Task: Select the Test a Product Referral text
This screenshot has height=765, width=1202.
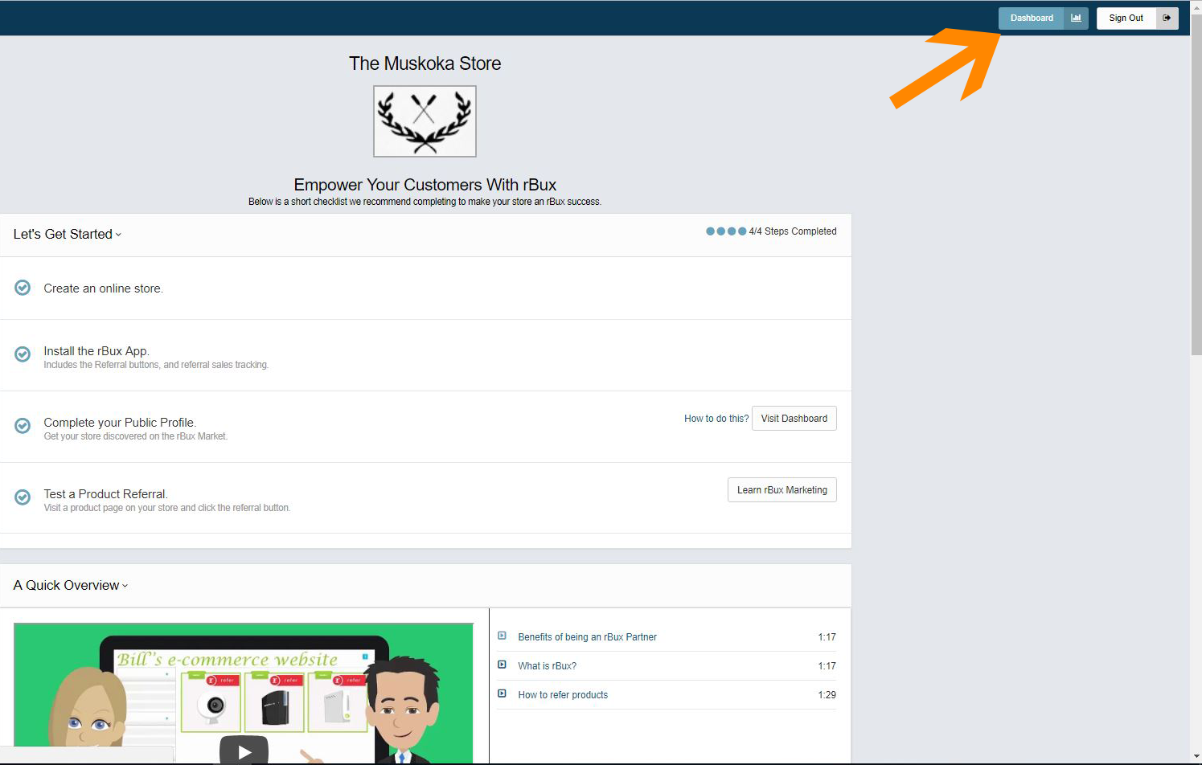Action: click(x=105, y=494)
